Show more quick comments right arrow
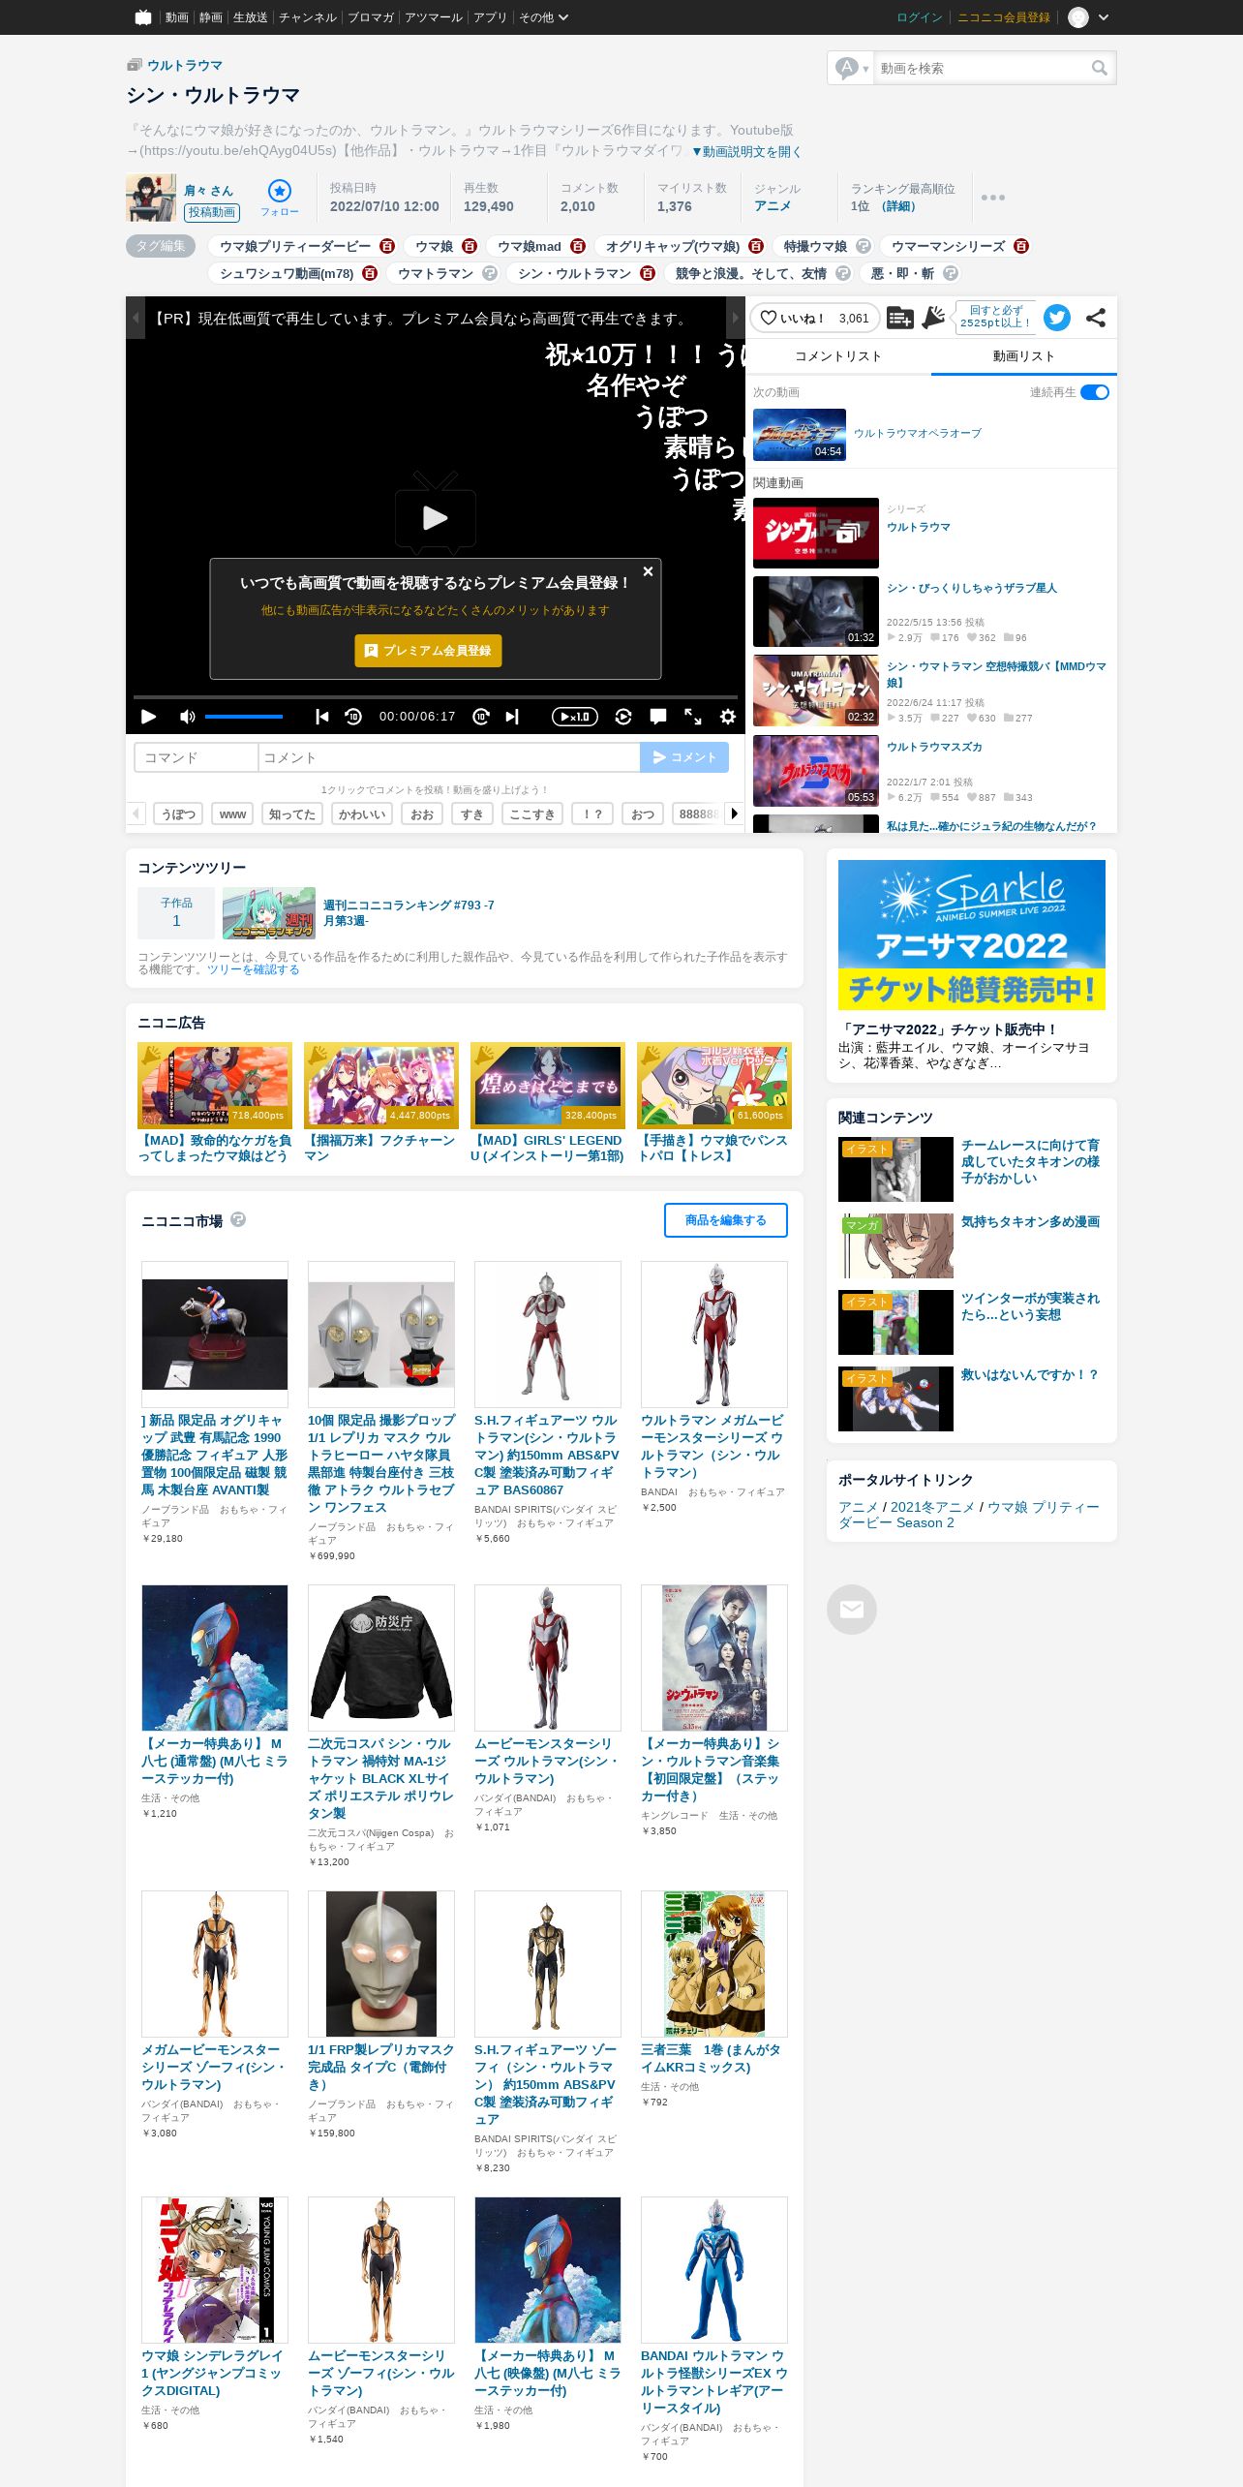The image size is (1243, 2487). tap(735, 814)
